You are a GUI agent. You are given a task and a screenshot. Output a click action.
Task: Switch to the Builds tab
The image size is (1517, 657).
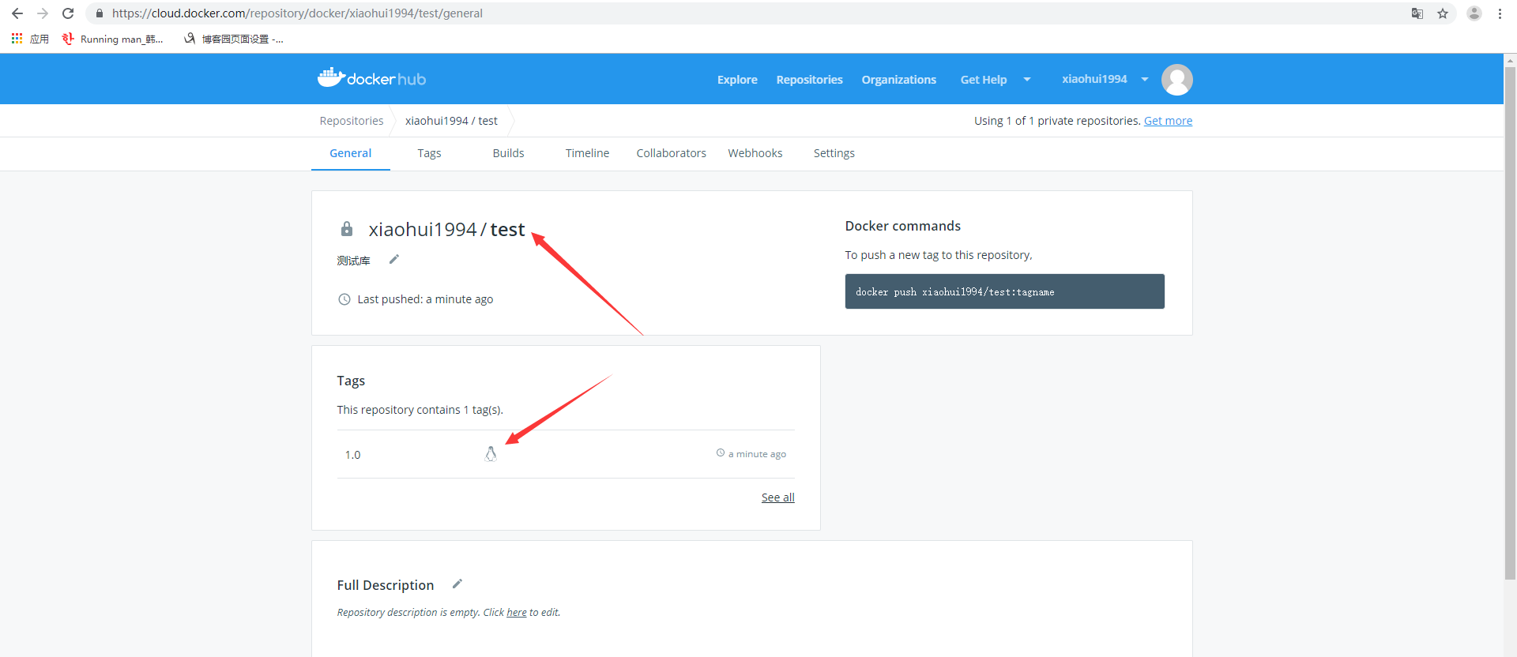508,153
